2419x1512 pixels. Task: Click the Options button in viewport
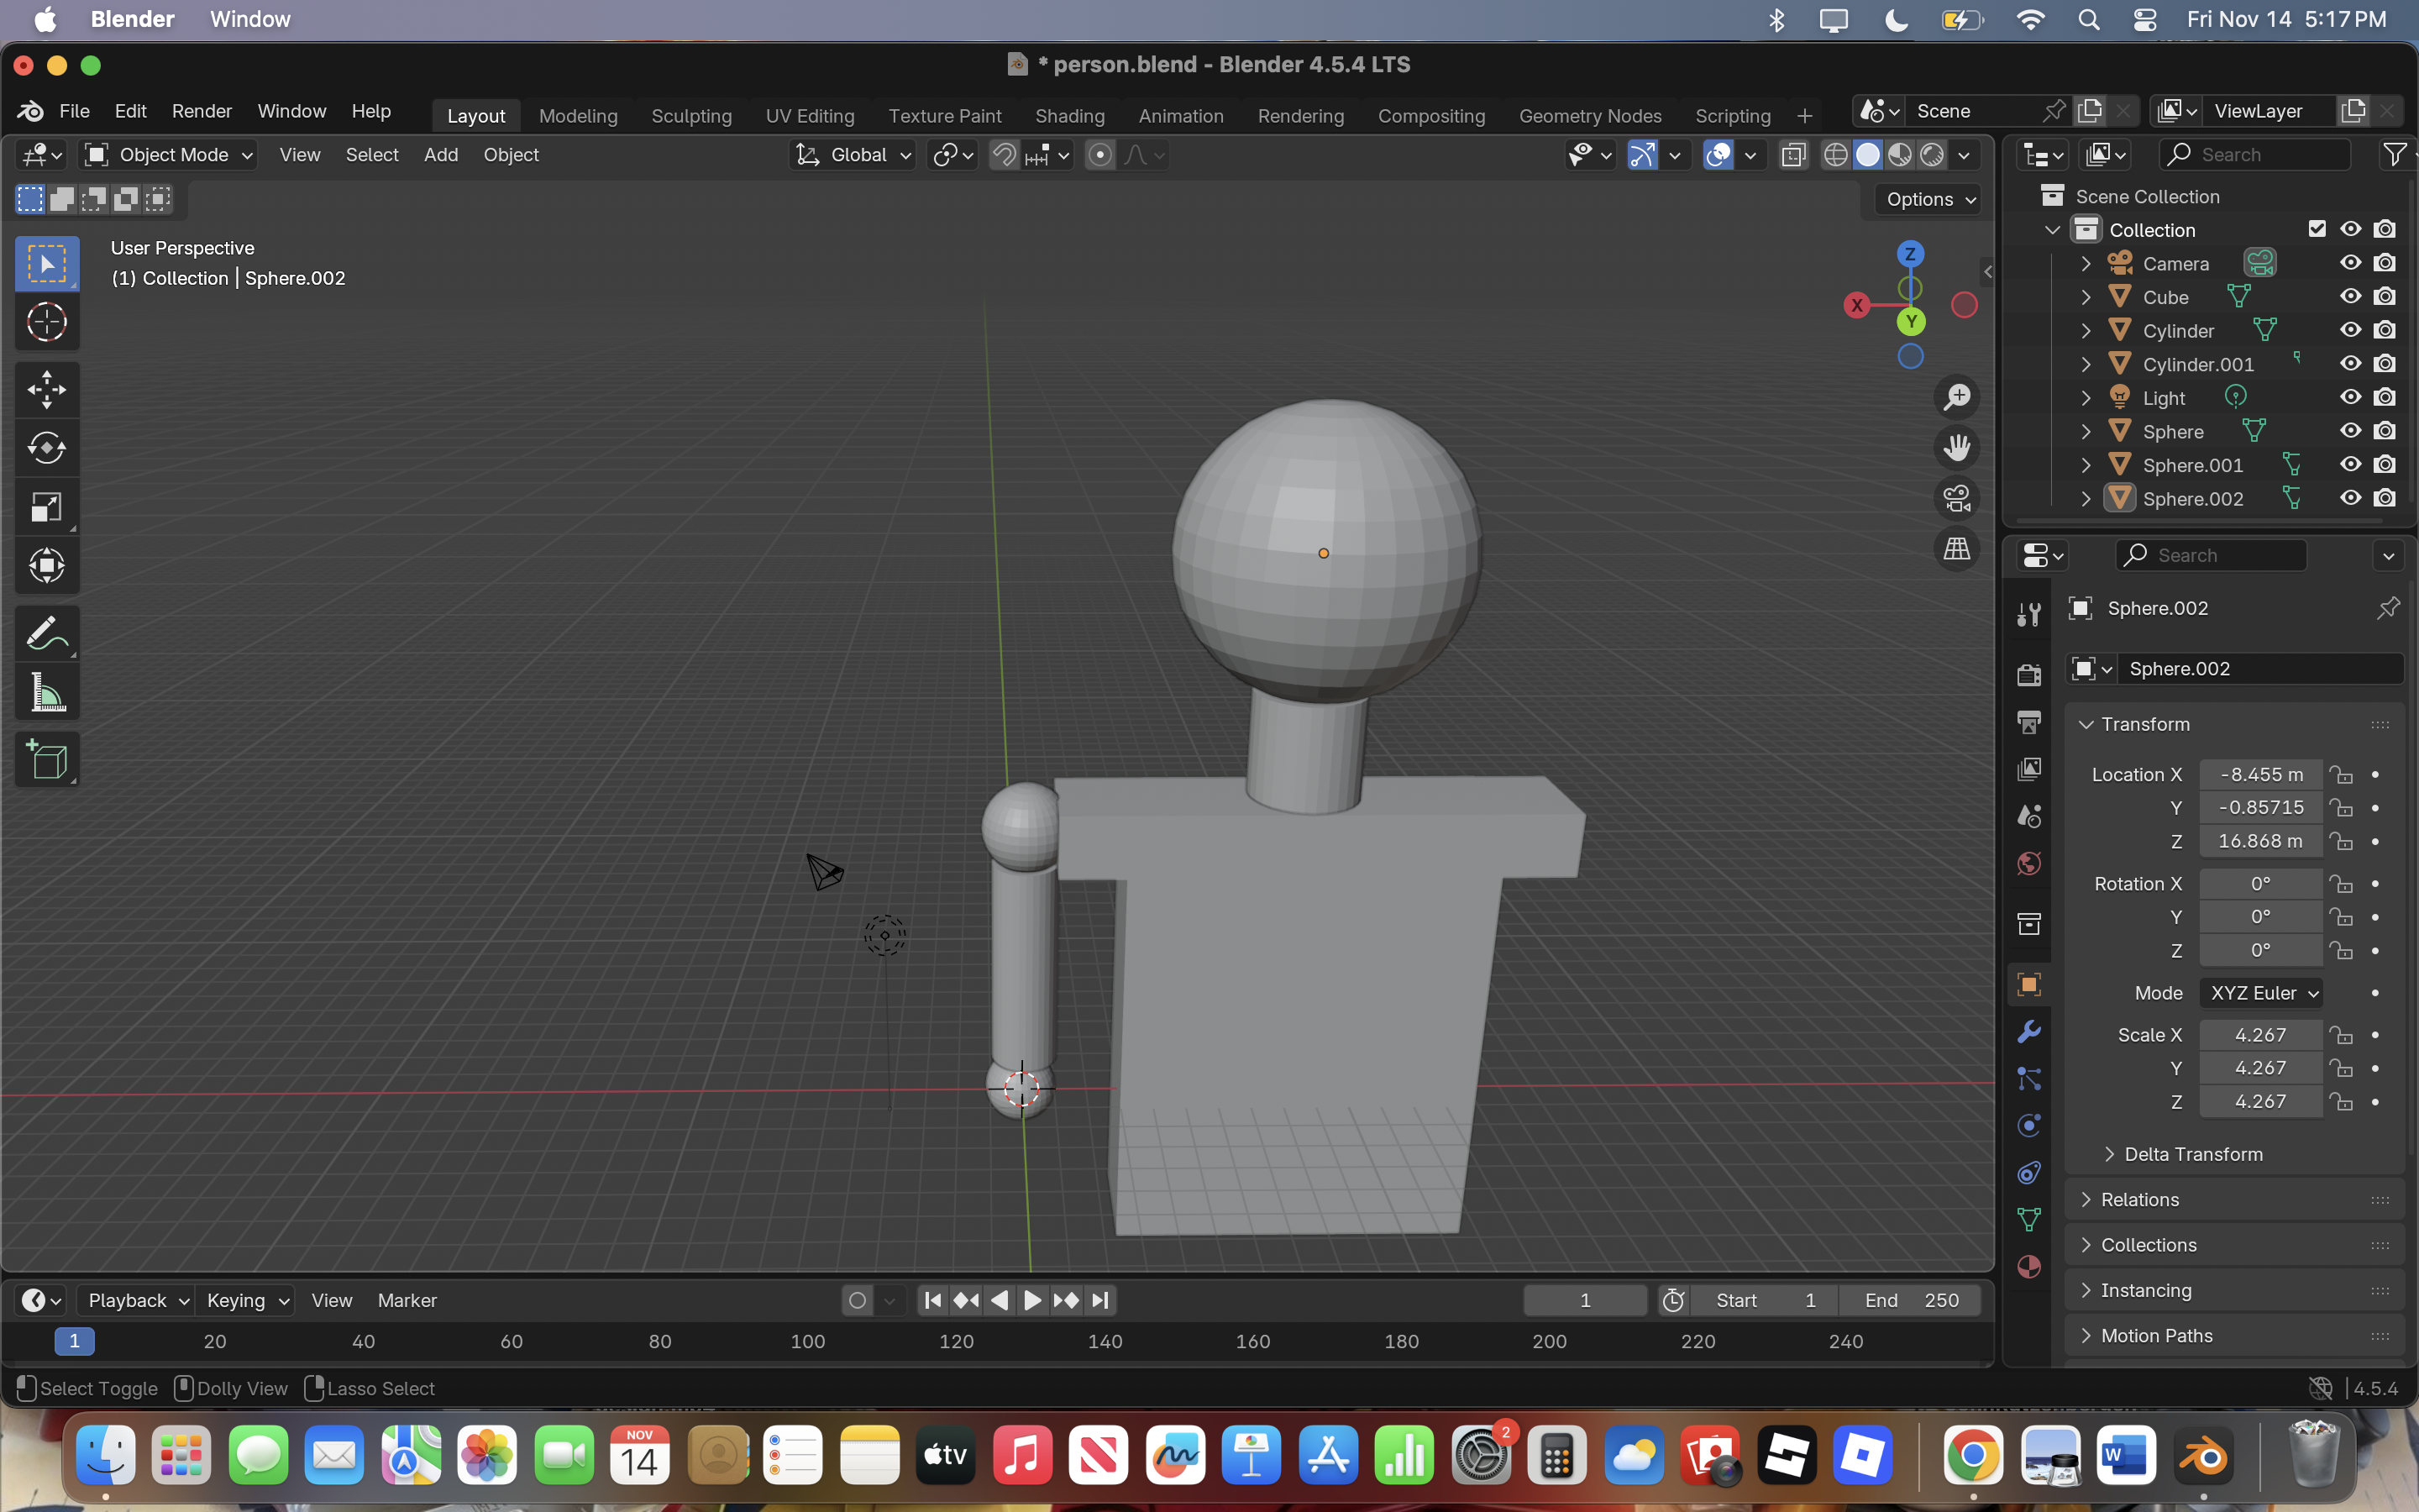[x=1929, y=199]
